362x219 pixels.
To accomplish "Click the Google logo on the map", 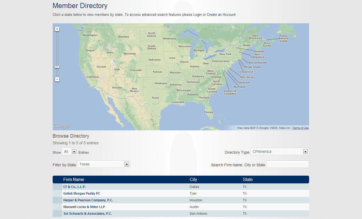I will (61, 126).
